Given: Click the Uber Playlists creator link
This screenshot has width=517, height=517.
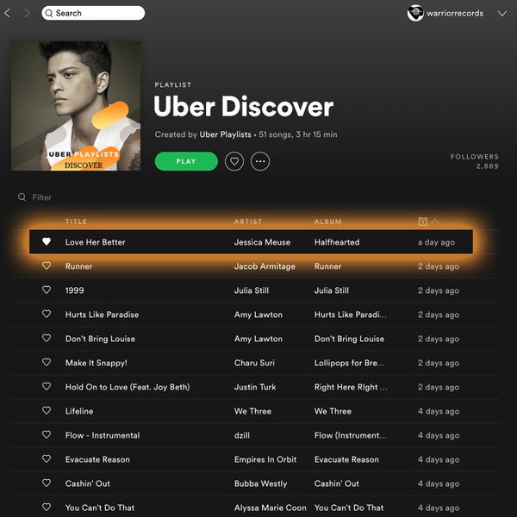Looking at the screenshot, I should coord(226,134).
